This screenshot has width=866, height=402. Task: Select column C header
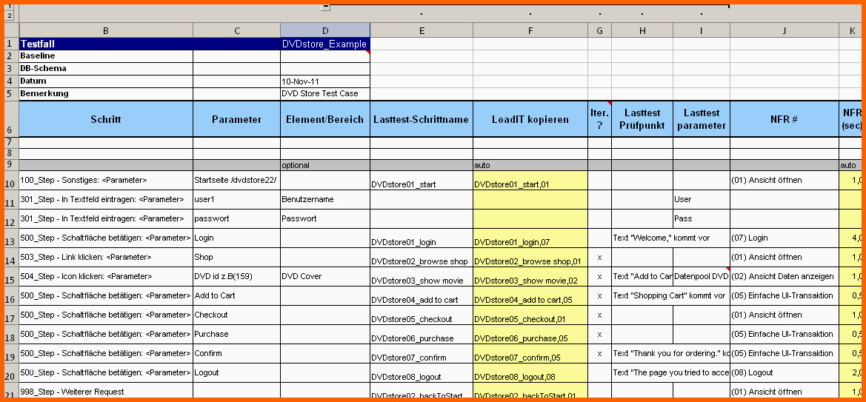click(237, 31)
